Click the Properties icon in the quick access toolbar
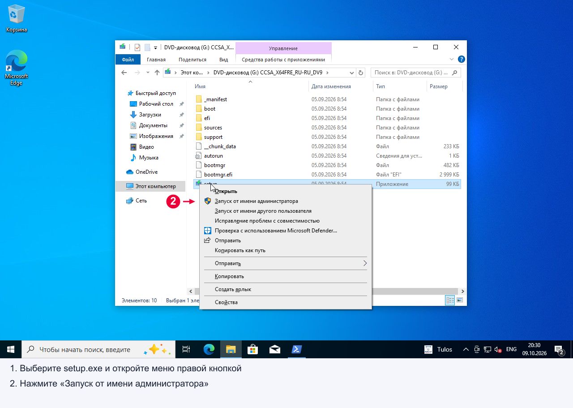Screen dimensions: 573x408 click(137, 47)
